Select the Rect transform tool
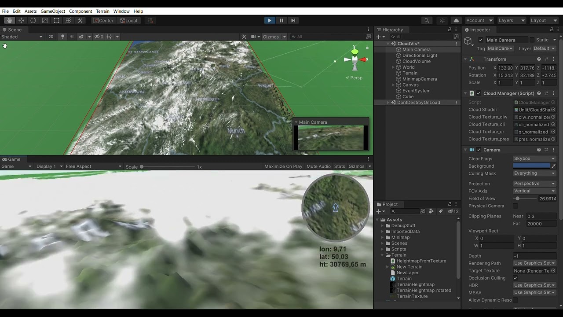 57,20
